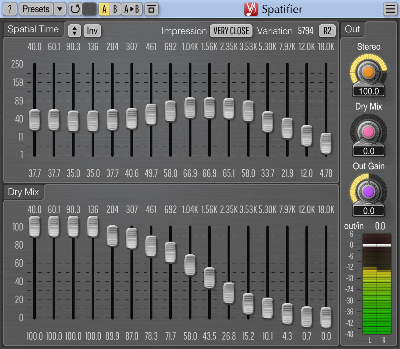Toggle the Inv button for Spatial Time
Viewport: 400px width, 349px height.
[92, 31]
